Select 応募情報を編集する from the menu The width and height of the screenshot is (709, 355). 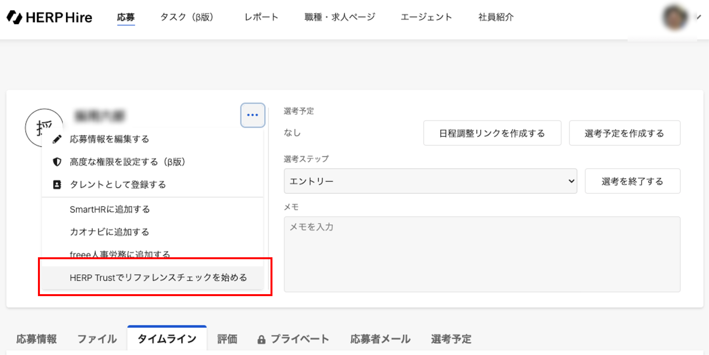152,139
